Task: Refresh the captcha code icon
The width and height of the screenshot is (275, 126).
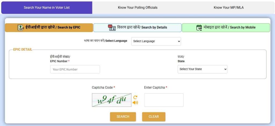Action: tap(135, 97)
